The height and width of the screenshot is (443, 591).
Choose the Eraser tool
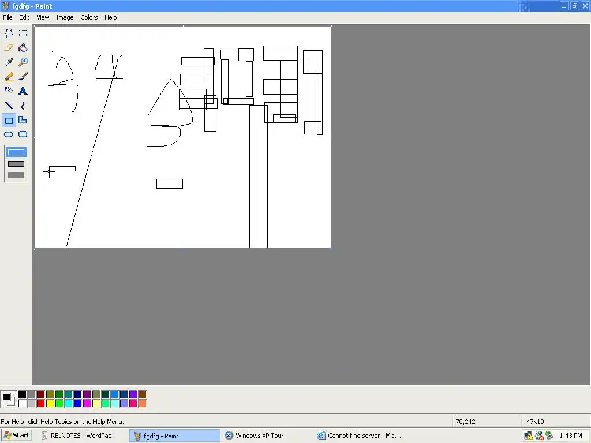pos(9,48)
